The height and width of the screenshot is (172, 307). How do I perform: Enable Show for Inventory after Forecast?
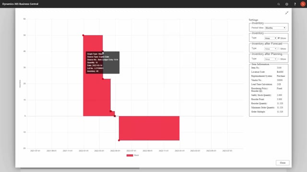coord(279,49)
